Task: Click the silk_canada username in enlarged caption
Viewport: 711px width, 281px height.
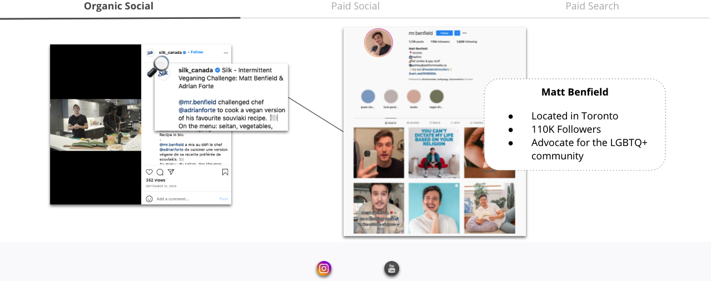Action: pos(196,70)
